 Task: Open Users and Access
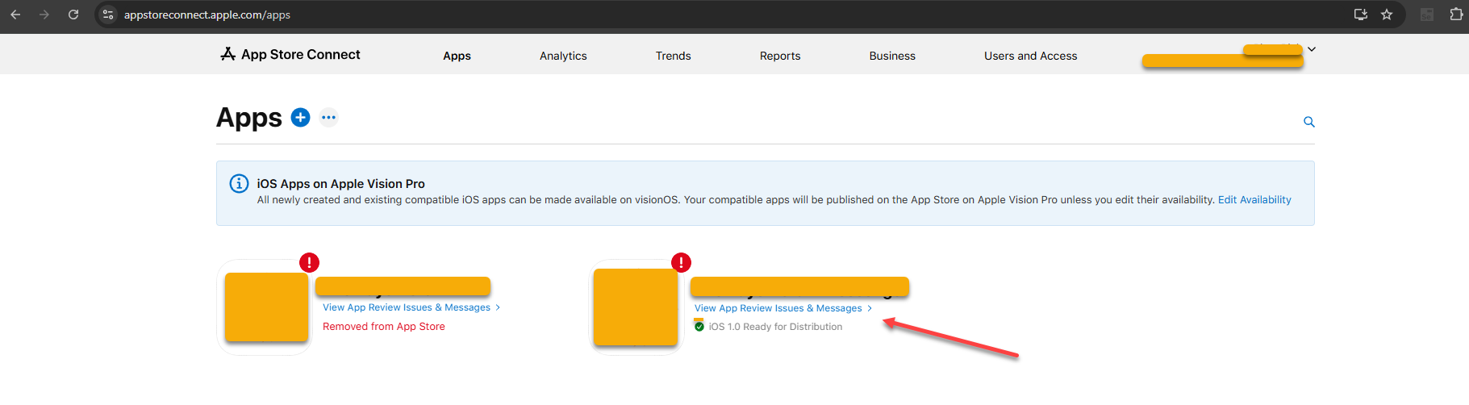point(1030,56)
